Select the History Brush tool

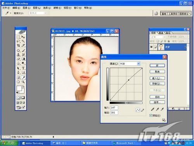point(23,55)
